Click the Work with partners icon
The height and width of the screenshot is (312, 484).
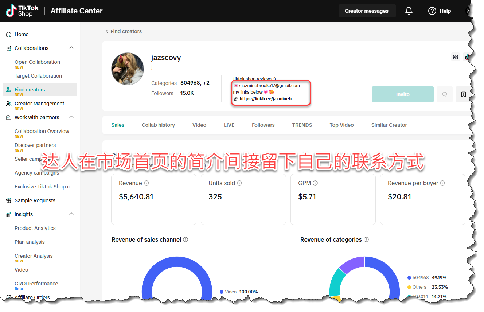[9, 117]
